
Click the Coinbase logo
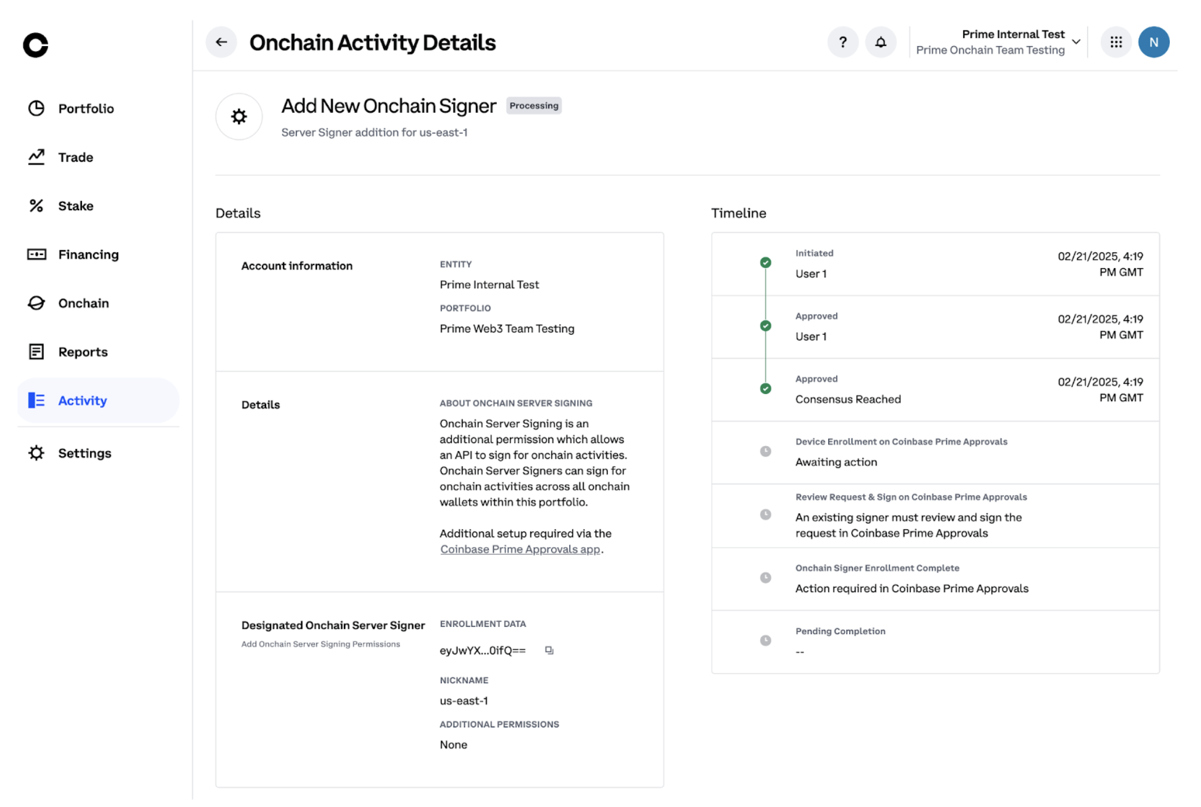[x=35, y=45]
